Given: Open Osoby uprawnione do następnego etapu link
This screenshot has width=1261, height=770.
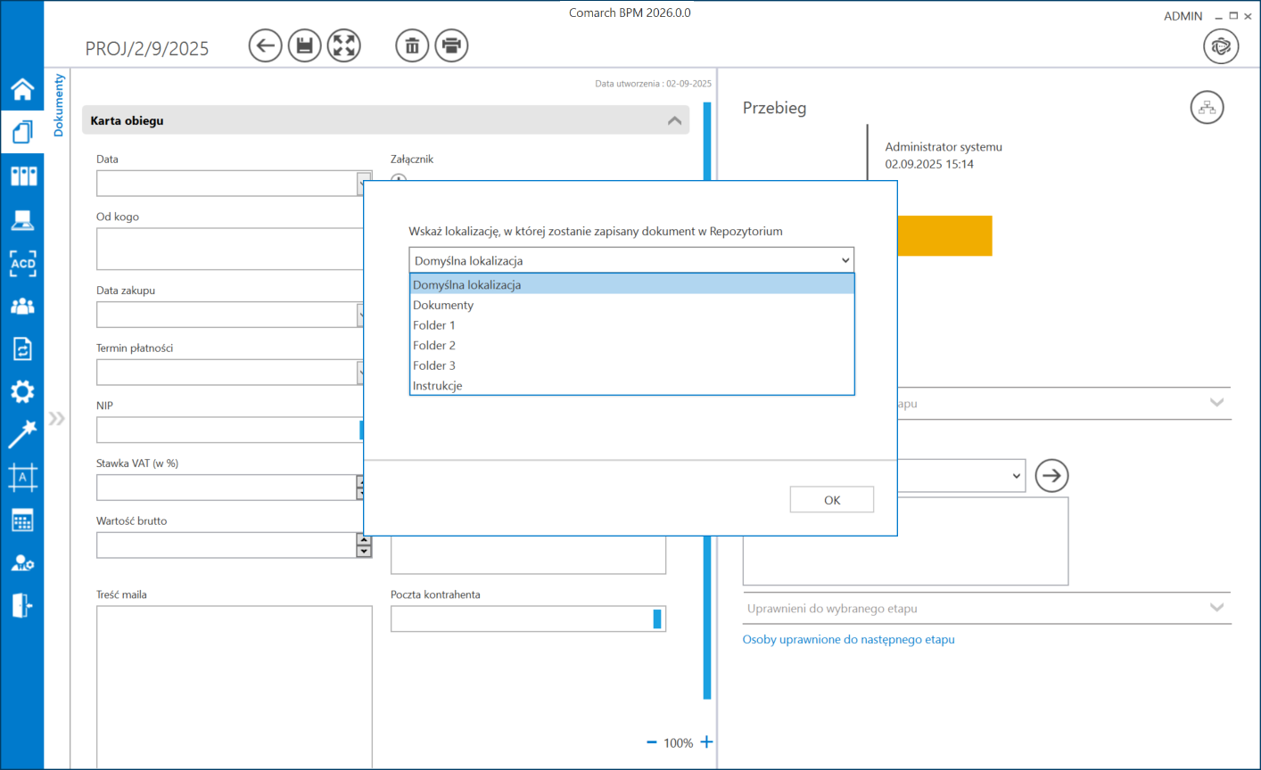Looking at the screenshot, I should [x=848, y=640].
